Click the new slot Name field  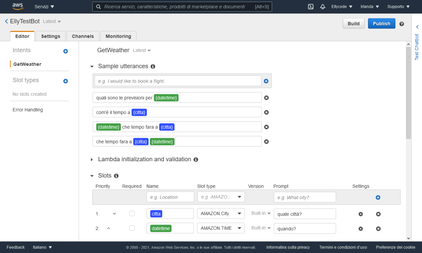tap(170, 197)
